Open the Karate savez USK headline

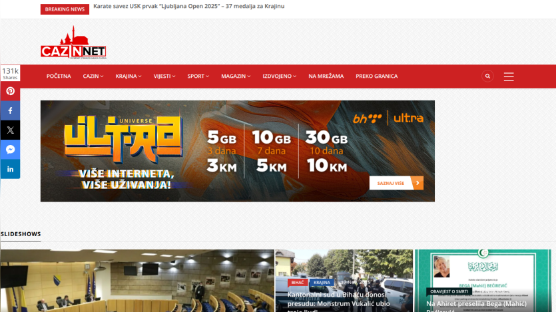pyautogui.click(x=188, y=6)
